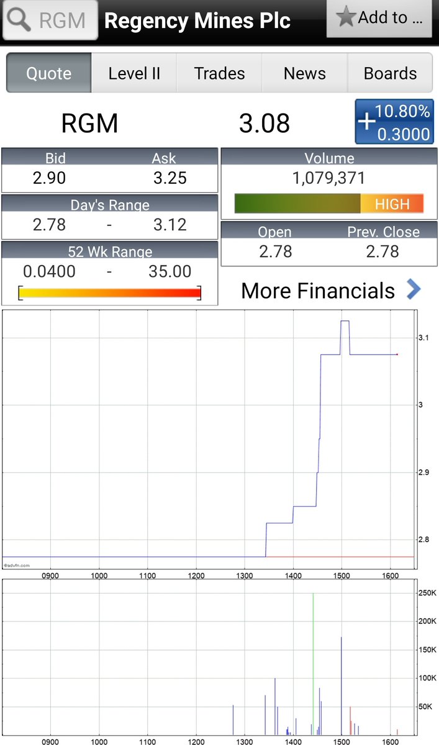The width and height of the screenshot is (439, 745).
Task: Tap the +10.80% price change badge
Action: point(394,122)
